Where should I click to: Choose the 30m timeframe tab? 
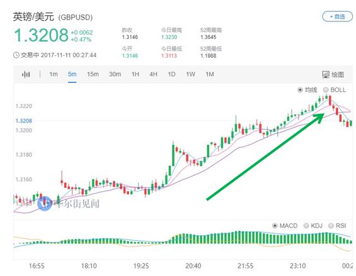coord(115,74)
